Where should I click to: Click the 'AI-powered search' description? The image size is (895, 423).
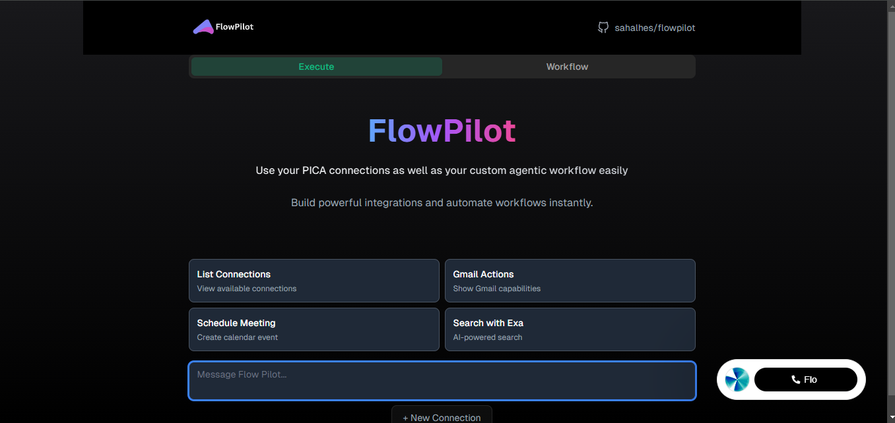click(488, 337)
